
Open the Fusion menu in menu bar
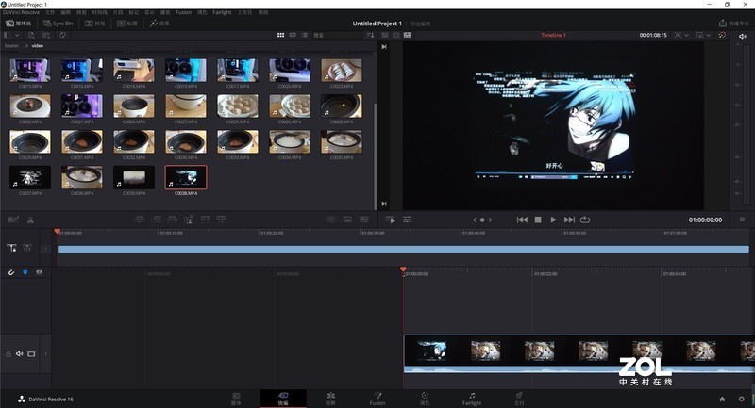tap(183, 12)
